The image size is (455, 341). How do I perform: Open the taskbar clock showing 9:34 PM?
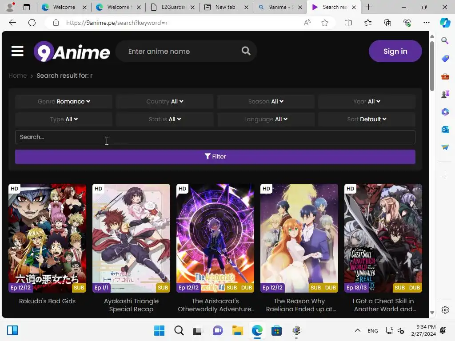pos(423,330)
